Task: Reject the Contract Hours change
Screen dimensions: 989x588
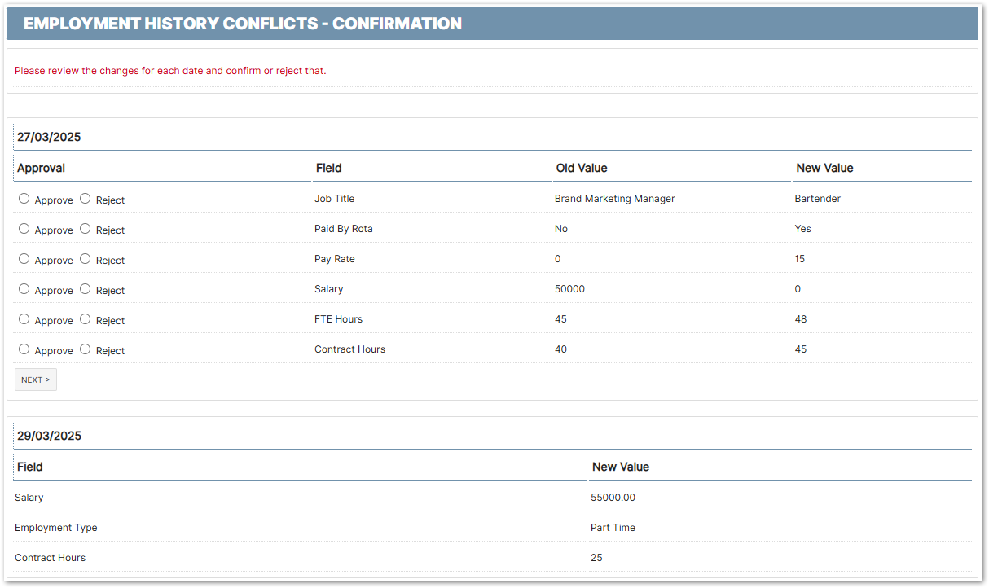Action: pyautogui.click(x=86, y=349)
